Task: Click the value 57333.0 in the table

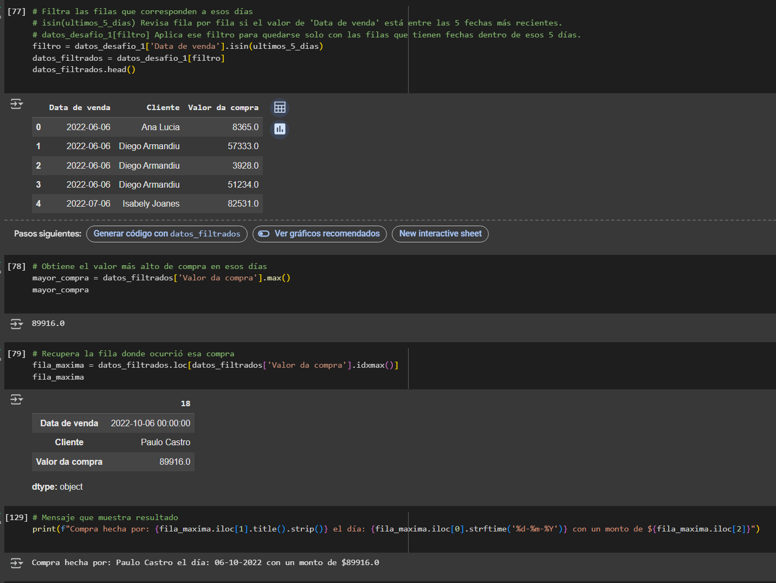Action: pyautogui.click(x=243, y=146)
